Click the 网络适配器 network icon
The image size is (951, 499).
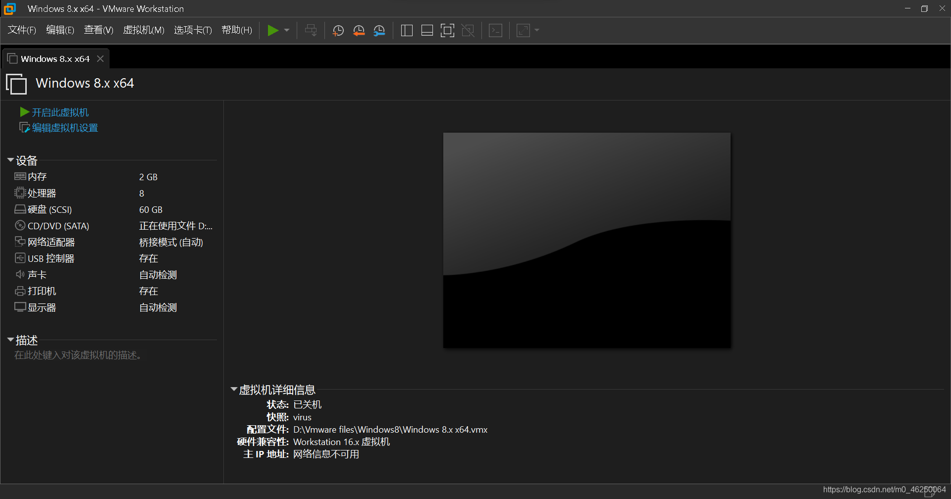coord(20,242)
